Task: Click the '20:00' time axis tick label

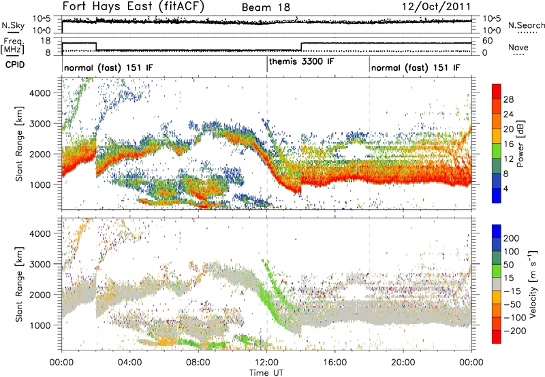Action: point(403,363)
